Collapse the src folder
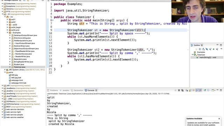The width and height of the screenshot is (224, 126). point(5,17)
